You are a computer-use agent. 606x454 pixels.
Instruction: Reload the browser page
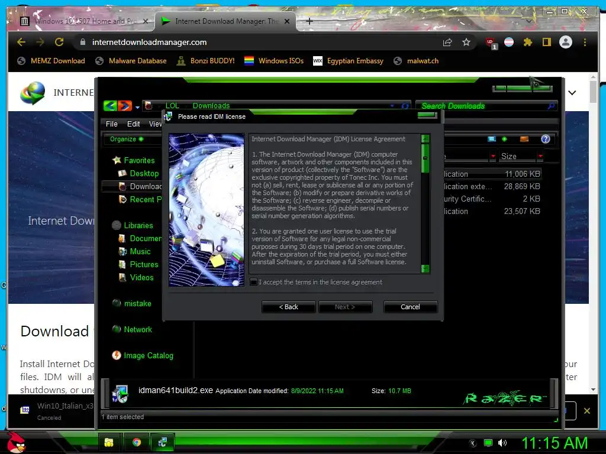tap(59, 42)
